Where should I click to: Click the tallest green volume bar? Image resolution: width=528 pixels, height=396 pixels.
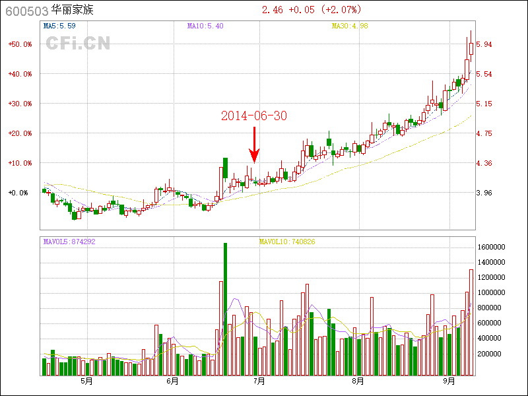click(225, 309)
